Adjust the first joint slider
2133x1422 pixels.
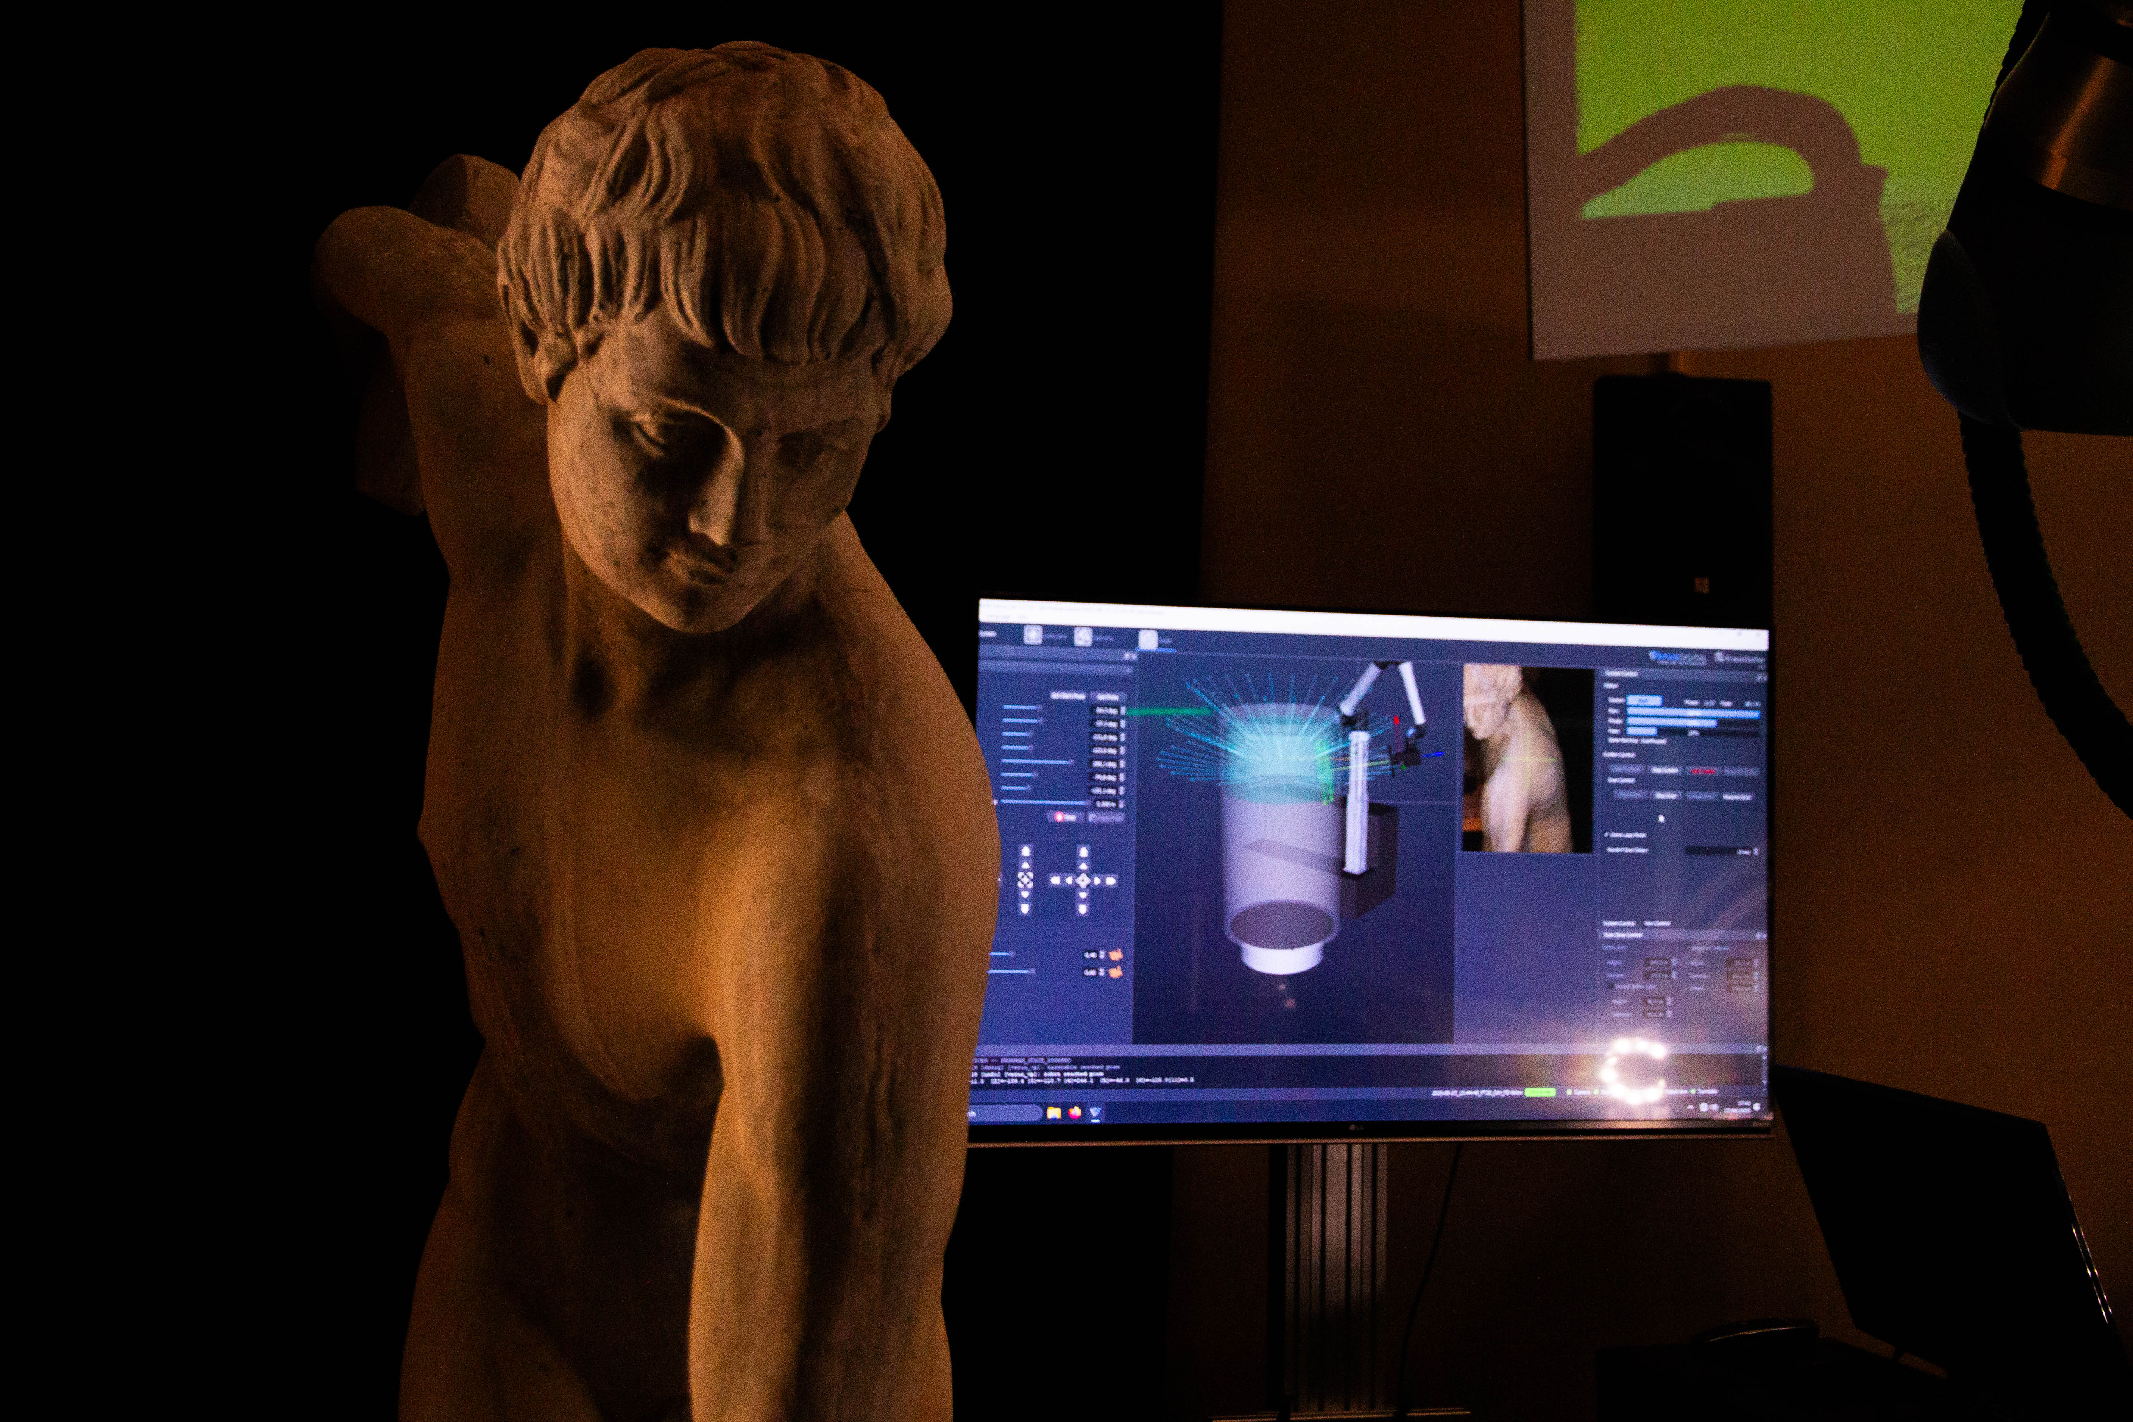tap(1021, 707)
